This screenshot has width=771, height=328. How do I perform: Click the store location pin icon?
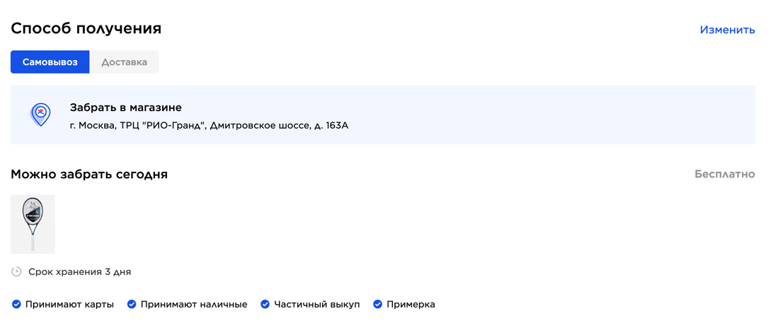click(x=41, y=115)
